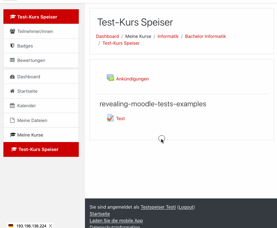Click the graduation cap icon beside Meine Kurse
The width and height of the screenshot is (277, 228).
point(13,135)
